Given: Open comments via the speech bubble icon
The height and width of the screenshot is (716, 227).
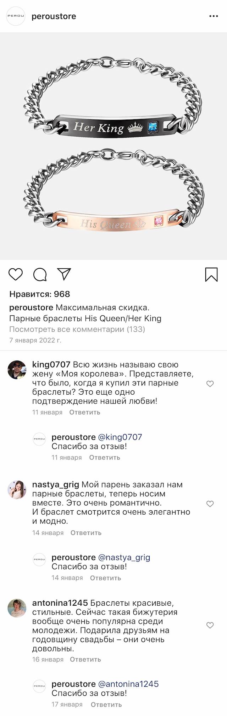Looking at the screenshot, I should tap(40, 274).
